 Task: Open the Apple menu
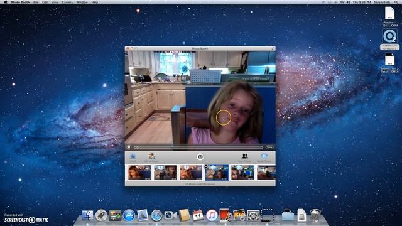[6, 2]
